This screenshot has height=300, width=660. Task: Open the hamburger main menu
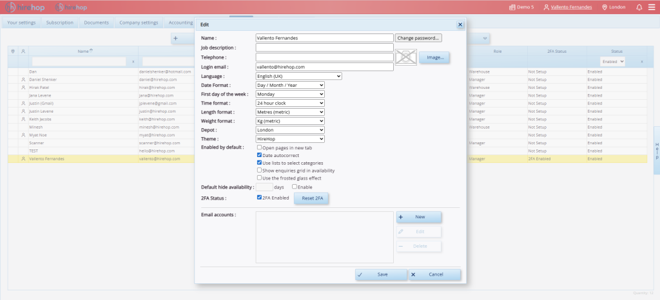652,7
